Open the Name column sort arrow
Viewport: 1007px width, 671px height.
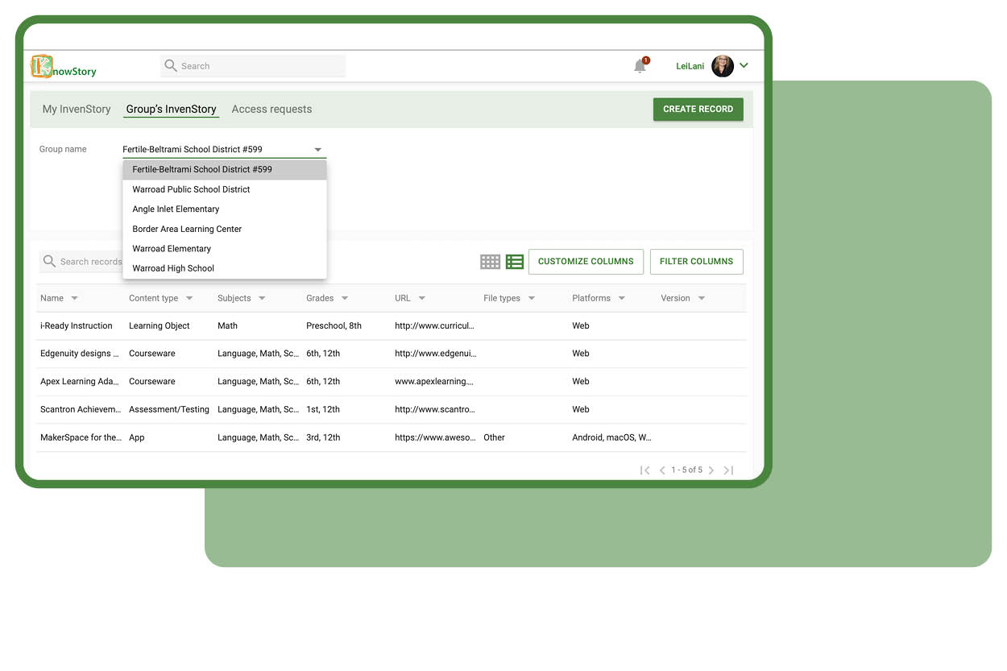click(x=74, y=298)
